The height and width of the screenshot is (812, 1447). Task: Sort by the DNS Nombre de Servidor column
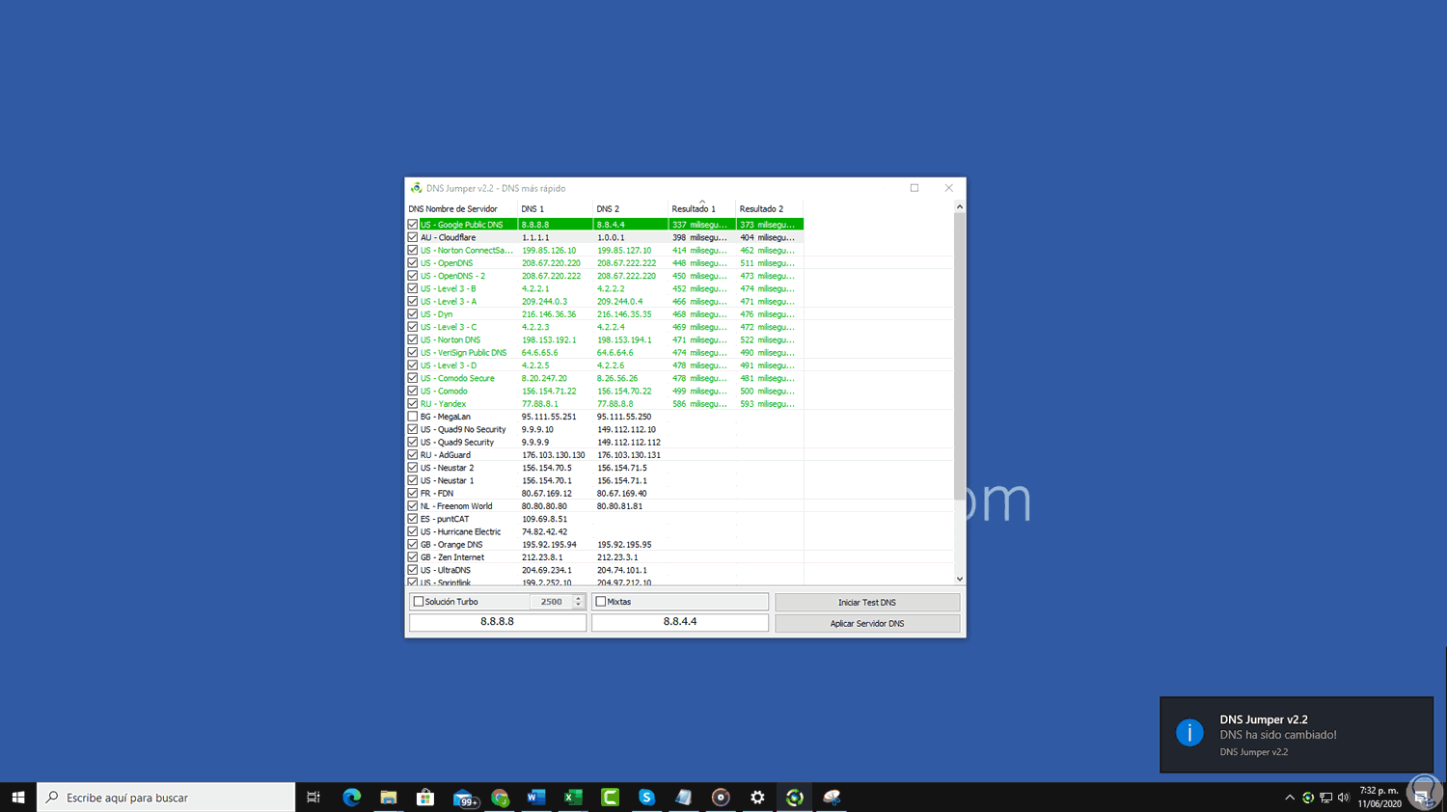pos(461,208)
